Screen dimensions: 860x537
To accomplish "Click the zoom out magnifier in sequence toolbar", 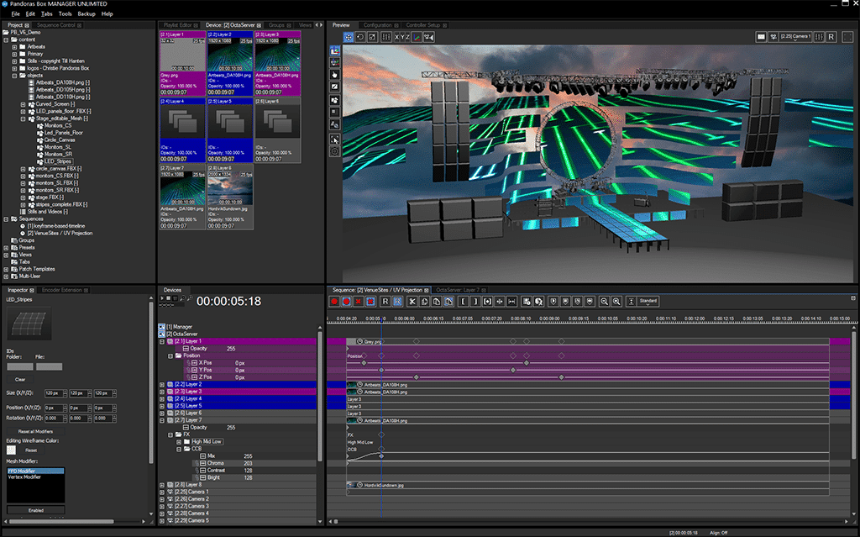I will (x=605, y=301).
